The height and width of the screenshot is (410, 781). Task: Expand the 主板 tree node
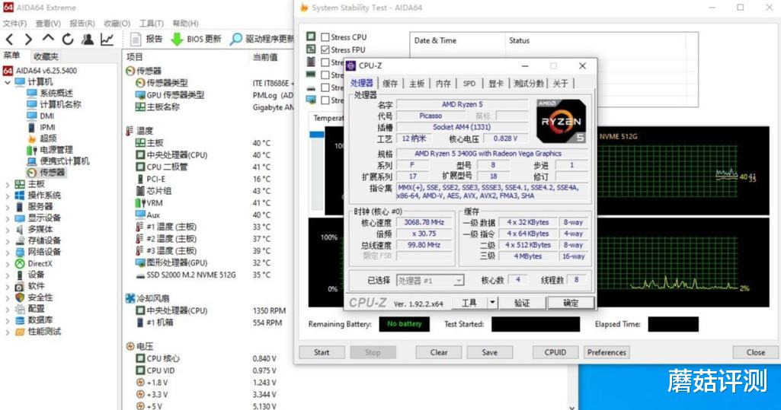click(x=7, y=184)
